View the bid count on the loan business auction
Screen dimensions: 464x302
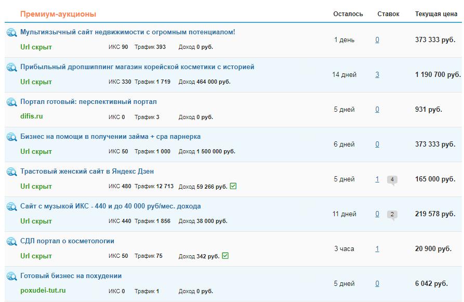(x=377, y=144)
